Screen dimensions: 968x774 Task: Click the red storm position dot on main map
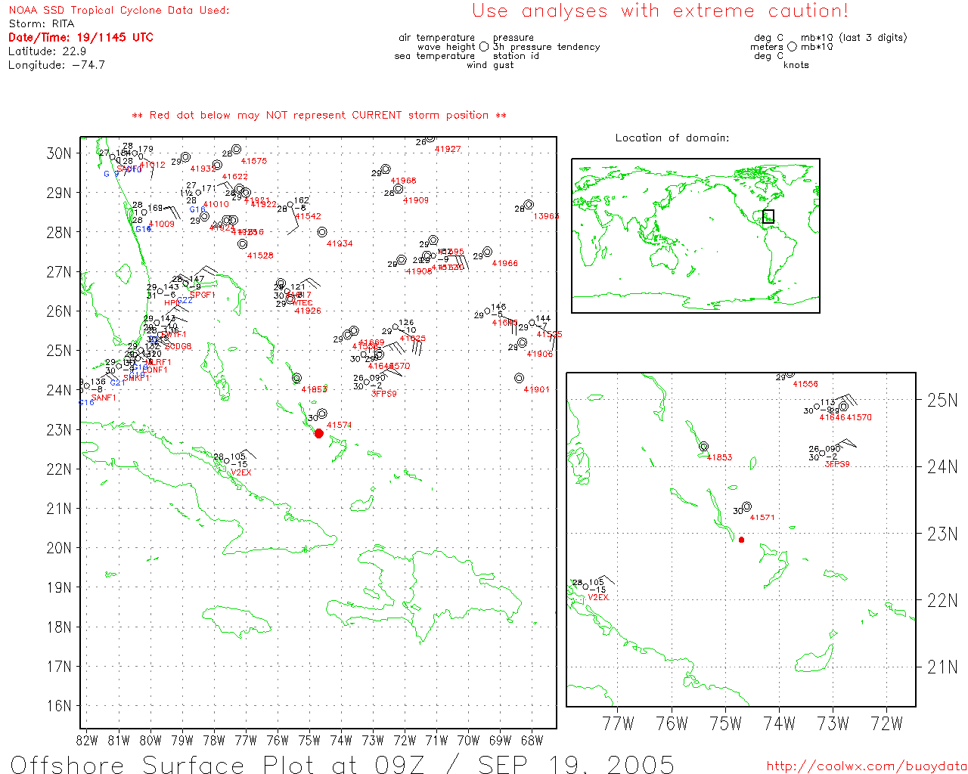(x=318, y=433)
